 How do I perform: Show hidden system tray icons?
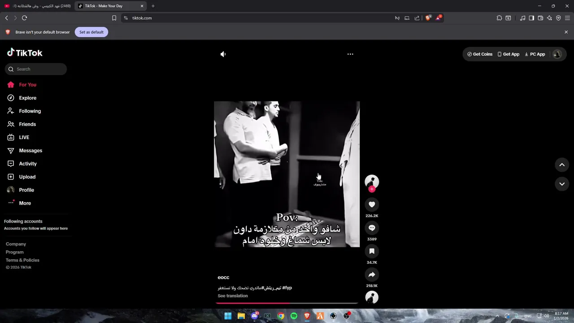pos(497,316)
